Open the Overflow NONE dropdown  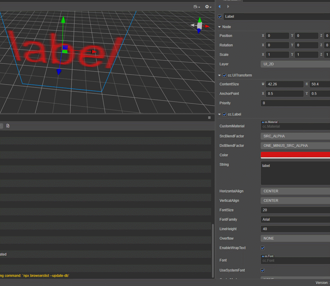(295, 238)
